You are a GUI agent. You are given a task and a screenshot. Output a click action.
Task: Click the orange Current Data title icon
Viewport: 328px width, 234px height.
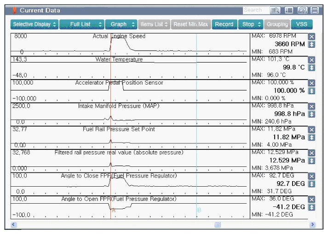coord(14,11)
